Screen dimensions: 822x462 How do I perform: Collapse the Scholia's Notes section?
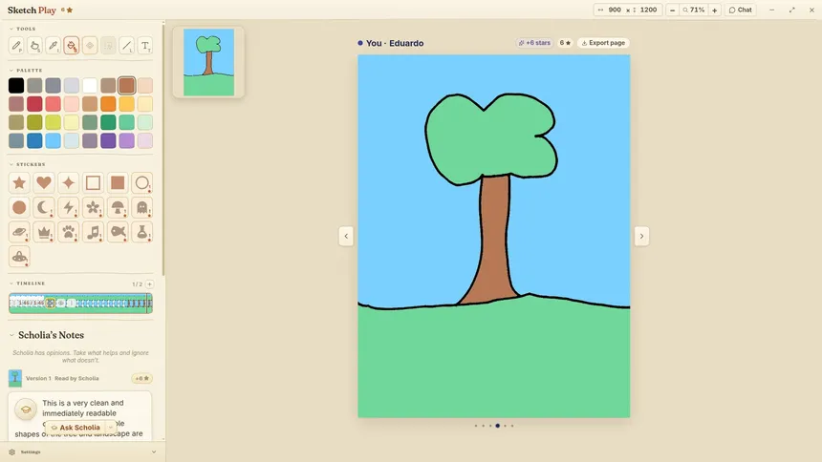coord(11,335)
